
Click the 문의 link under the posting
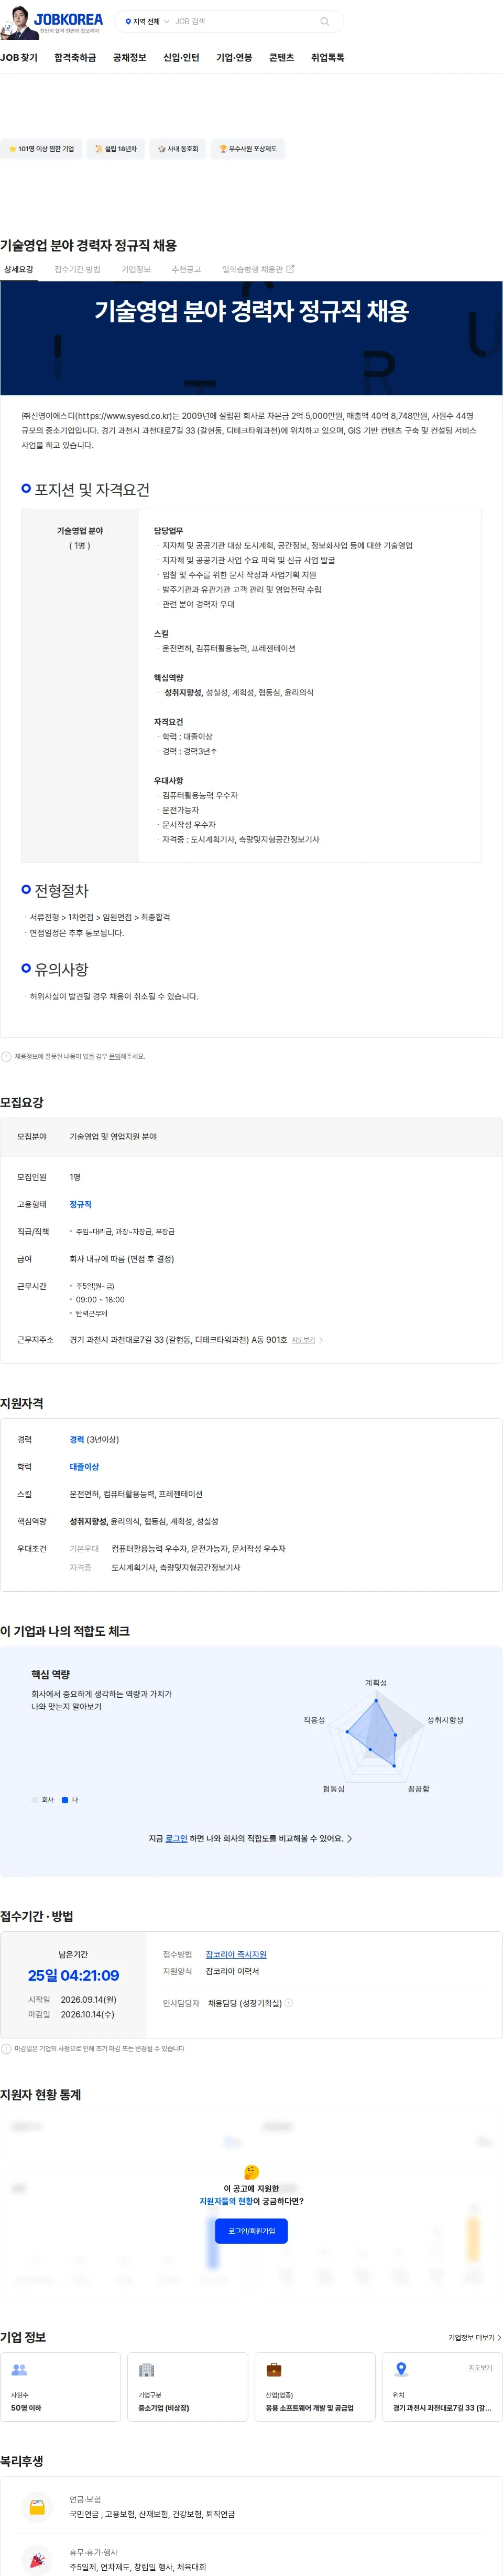115,1056
